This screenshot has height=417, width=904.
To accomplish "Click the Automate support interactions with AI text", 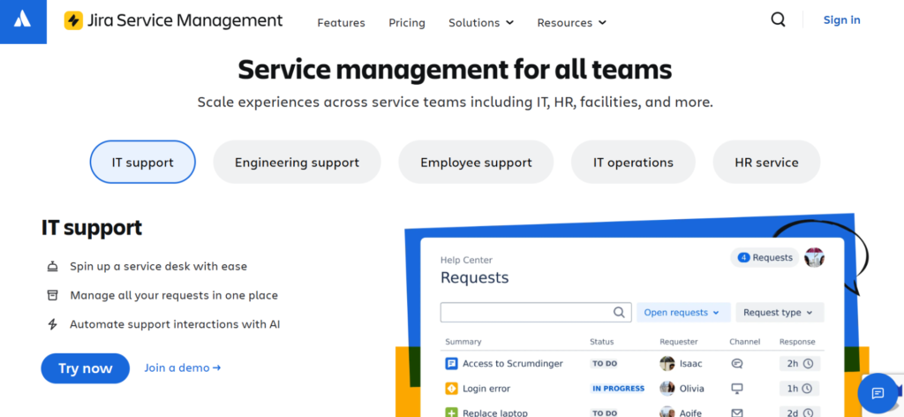I will [176, 324].
